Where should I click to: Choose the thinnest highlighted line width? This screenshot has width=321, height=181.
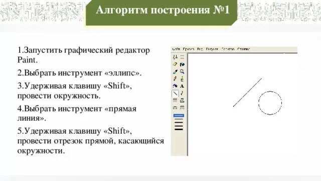click(179, 116)
